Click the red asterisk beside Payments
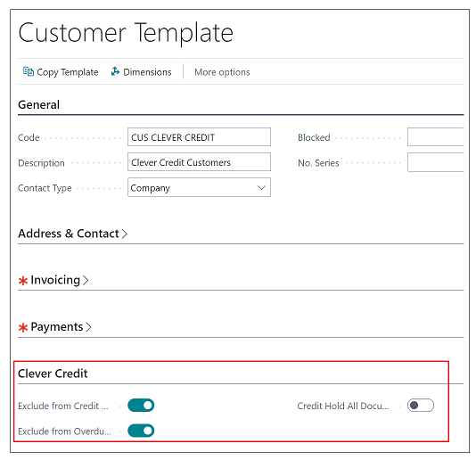Image resolution: width=476 pixels, height=460 pixels. [x=23, y=327]
